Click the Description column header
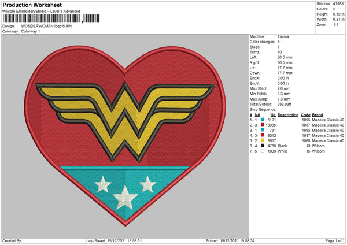The image size is (347, 245). click(x=288, y=115)
